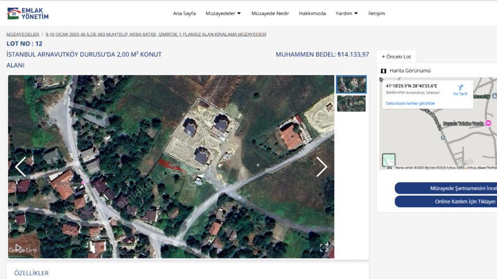Go to Hakkımızda page
This screenshot has height=279, width=497.
click(312, 13)
